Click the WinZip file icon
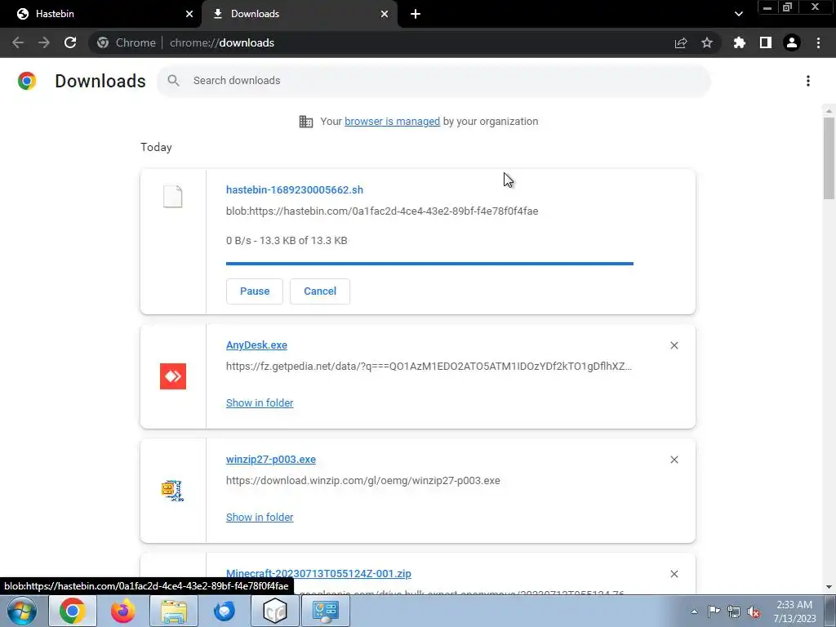This screenshot has height=627, width=836. coord(173,491)
